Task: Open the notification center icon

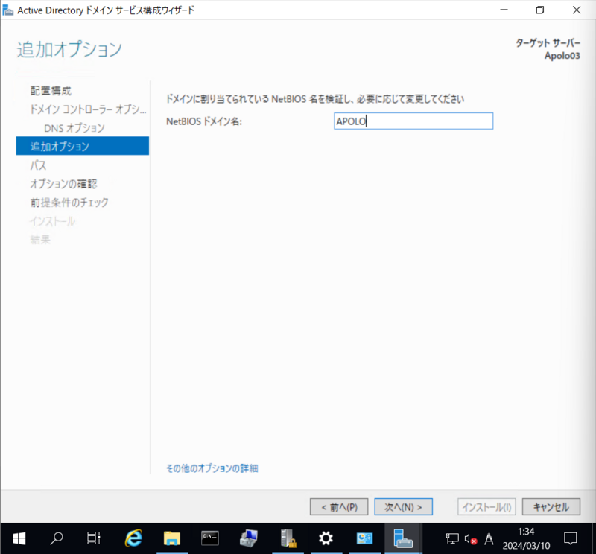Action: 570,538
